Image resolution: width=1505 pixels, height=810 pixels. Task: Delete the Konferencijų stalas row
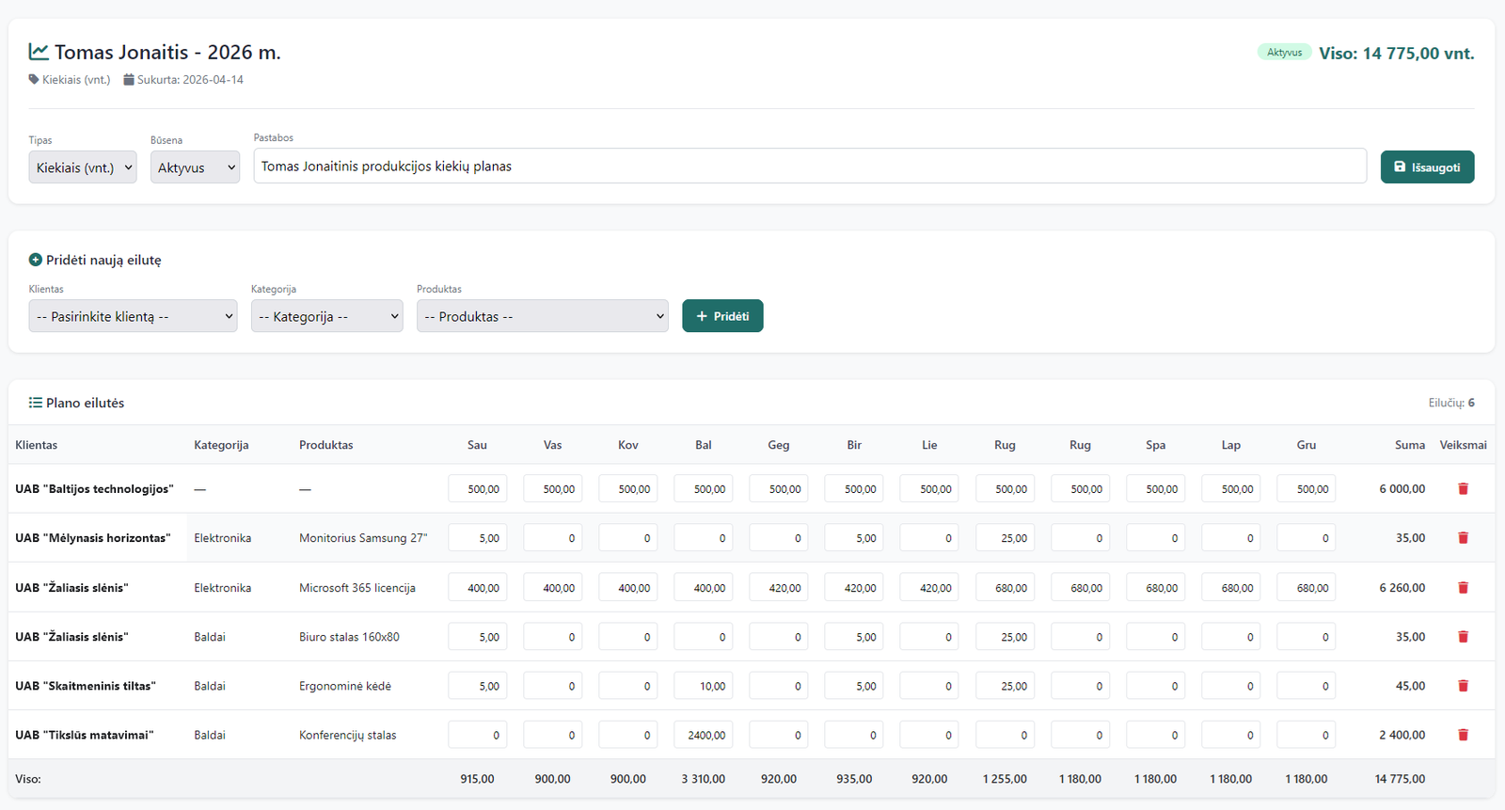tap(1463, 735)
